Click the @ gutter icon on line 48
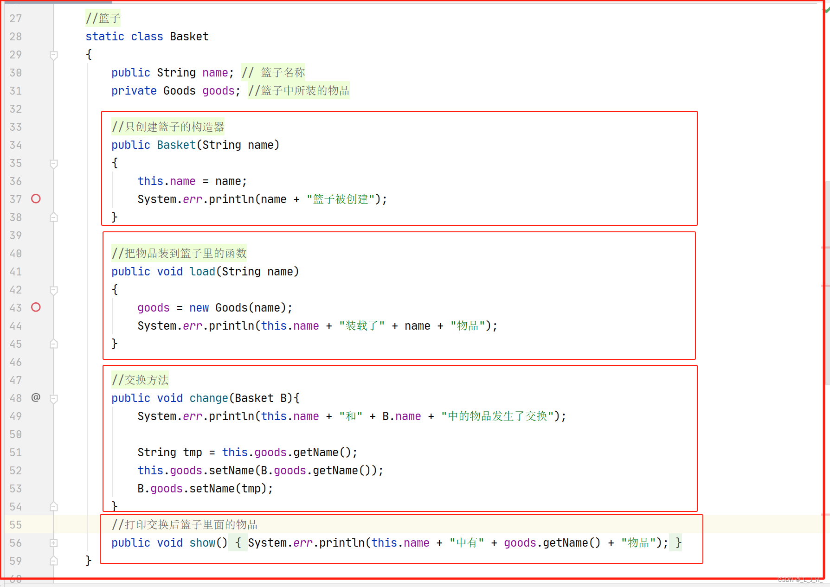Image resolution: width=830 pixels, height=587 pixels. click(x=36, y=397)
